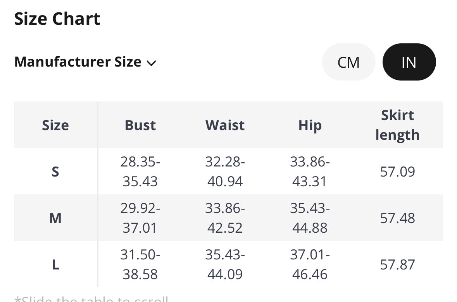
Task: Click the Waist column header
Action: 225,125
